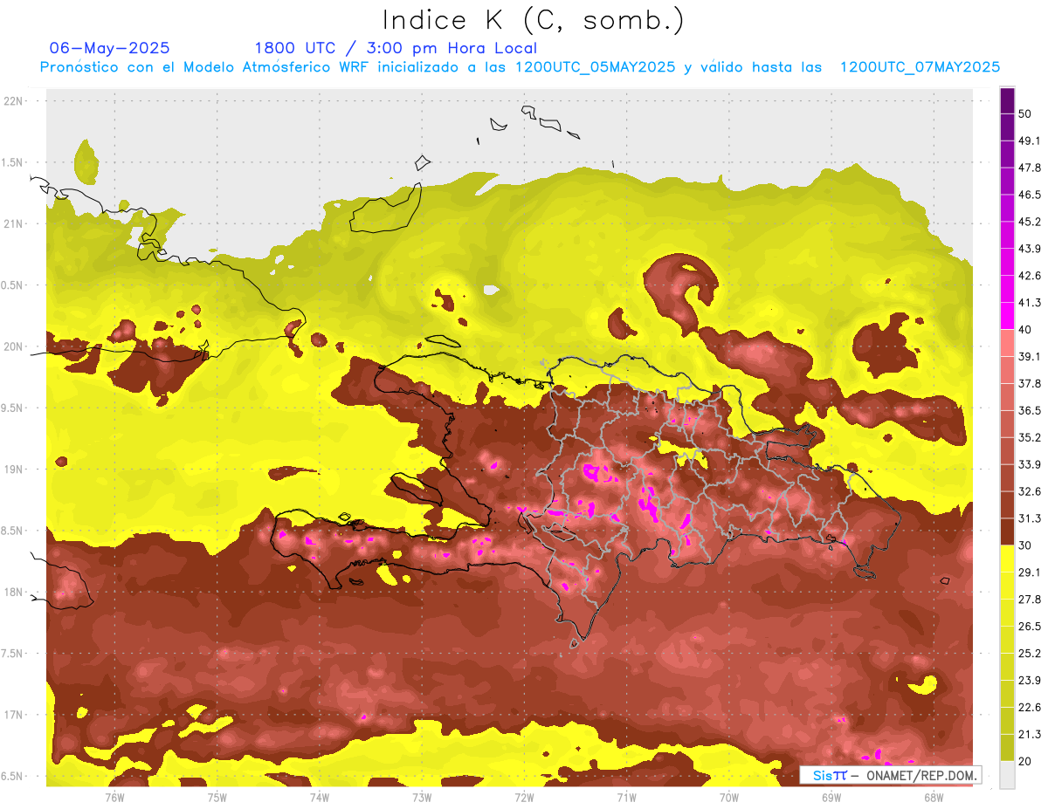This screenshot has width=1048, height=809.
Task: Click the colorbar value '35.2'
Action: [x=1029, y=438]
